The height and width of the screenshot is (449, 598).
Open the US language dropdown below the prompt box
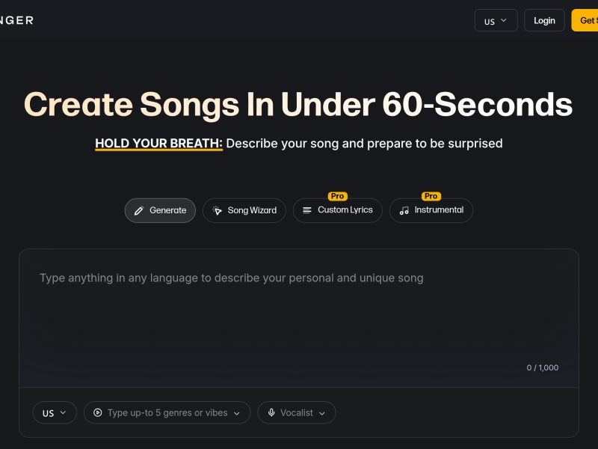point(55,412)
